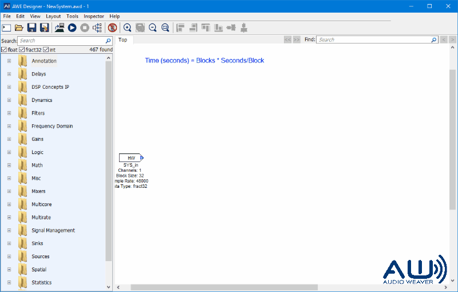Click the New design toolbar icon
Viewport: 458px width, 292px height.
[x=6, y=27]
